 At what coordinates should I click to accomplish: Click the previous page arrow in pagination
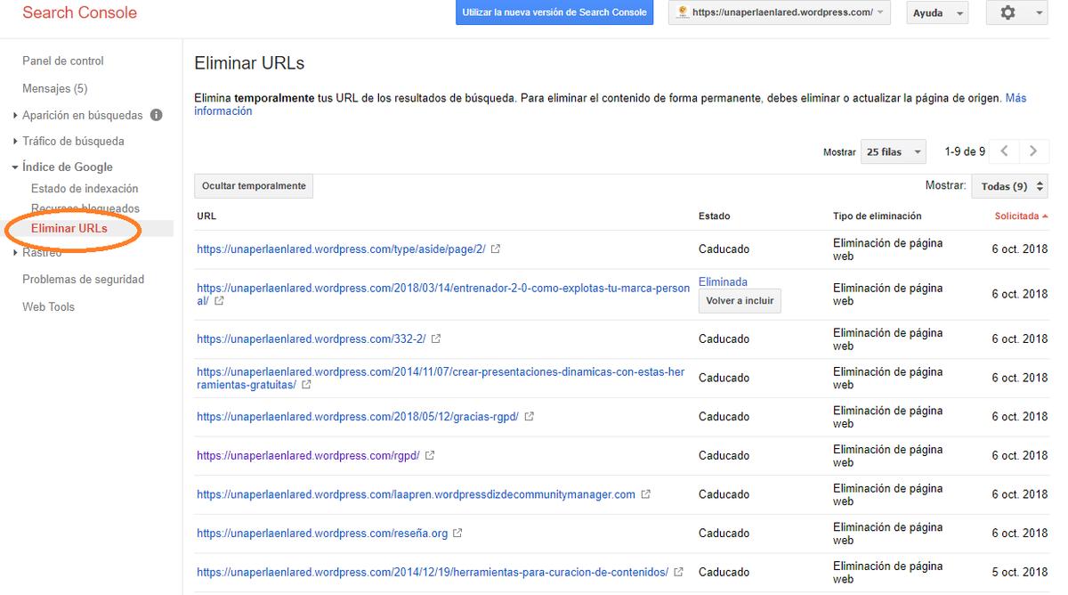pyautogui.click(x=1005, y=151)
